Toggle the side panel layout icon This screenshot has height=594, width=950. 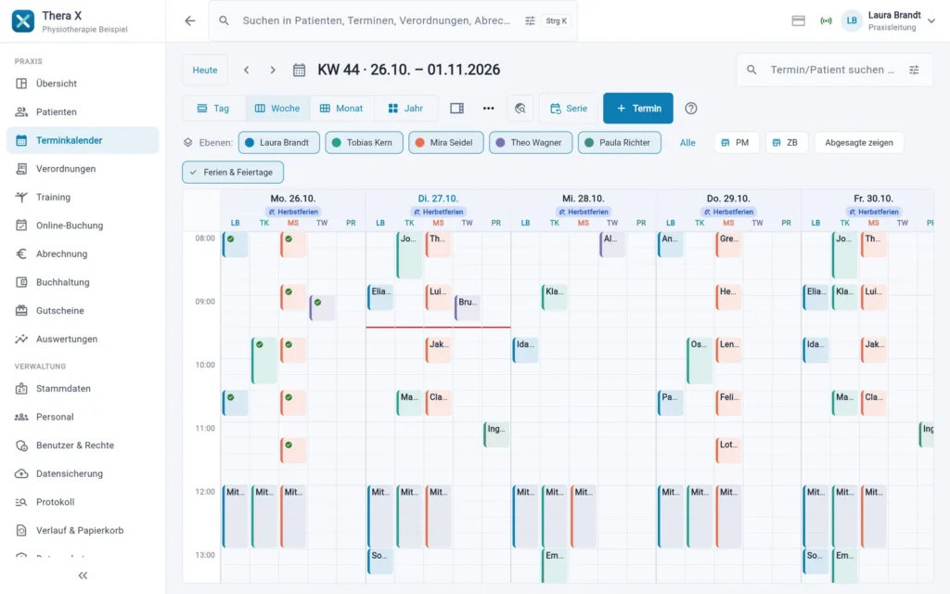point(456,108)
